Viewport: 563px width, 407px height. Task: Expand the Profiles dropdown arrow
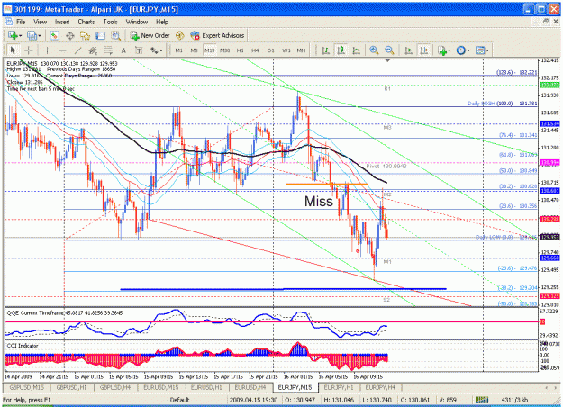(x=40, y=36)
